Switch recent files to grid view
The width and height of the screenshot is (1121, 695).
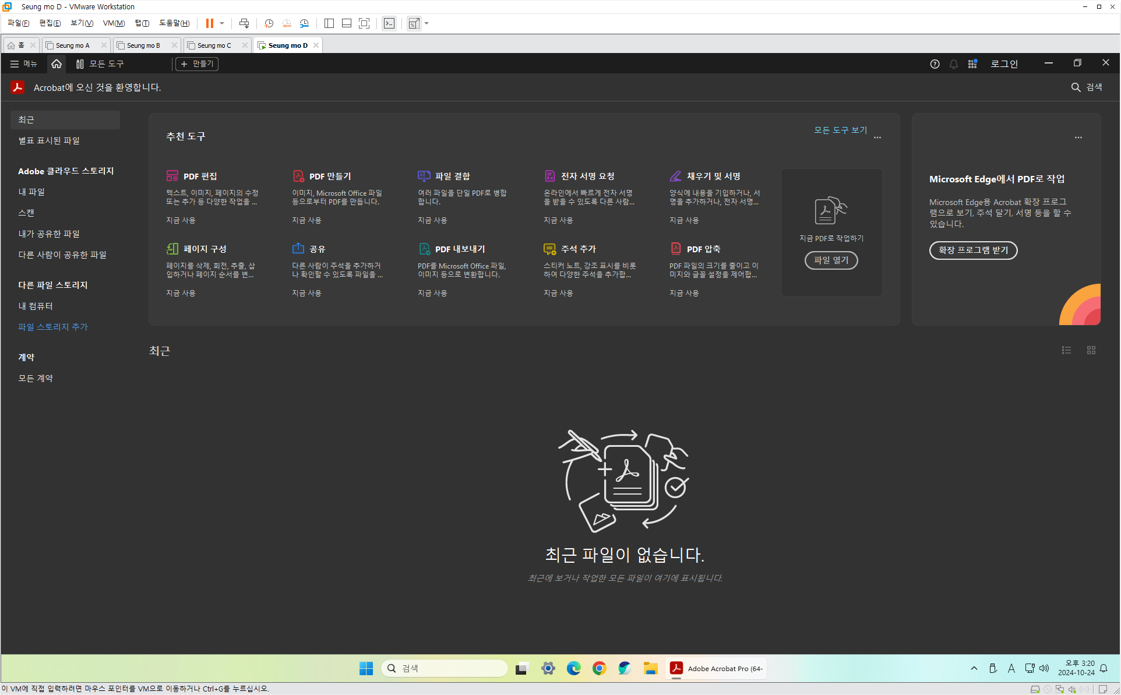pos(1091,350)
